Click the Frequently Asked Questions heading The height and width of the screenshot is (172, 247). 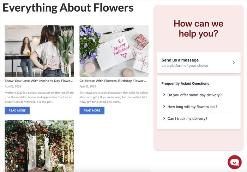[185, 84]
